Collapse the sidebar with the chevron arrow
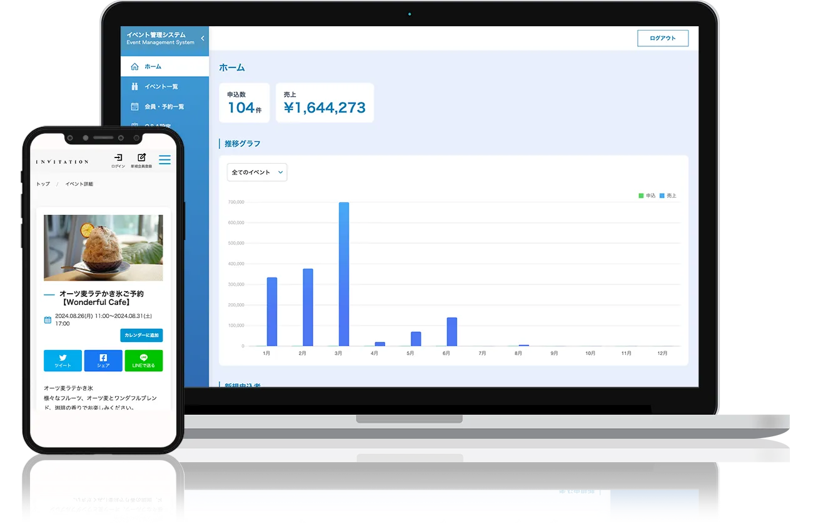The height and width of the screenshot is (525, 813). click(203, 39)
